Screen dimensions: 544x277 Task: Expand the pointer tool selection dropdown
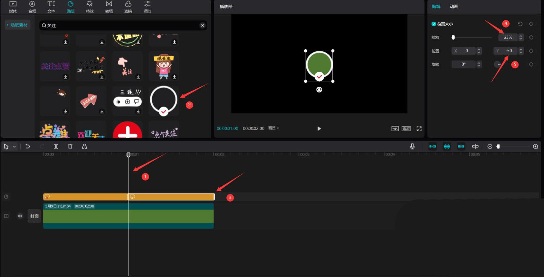14,147
